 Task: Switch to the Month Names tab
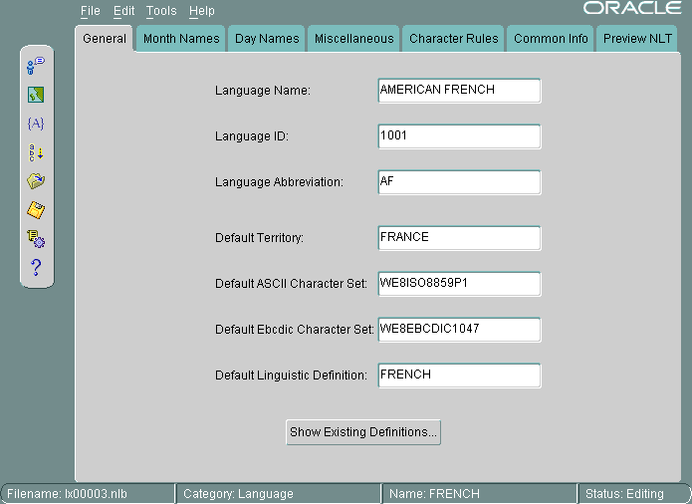[180, 39]
